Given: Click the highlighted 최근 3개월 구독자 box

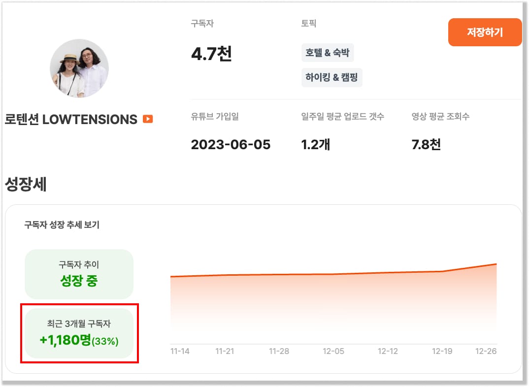Looking at the screenshot, I should tap(79, 334).
